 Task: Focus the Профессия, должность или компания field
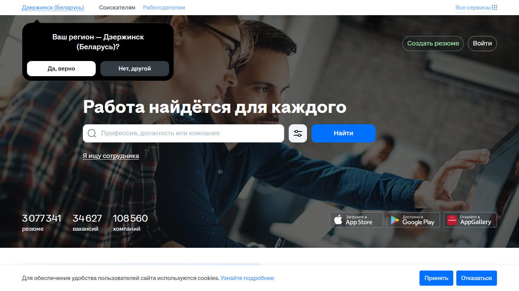[x=184, y=133]
